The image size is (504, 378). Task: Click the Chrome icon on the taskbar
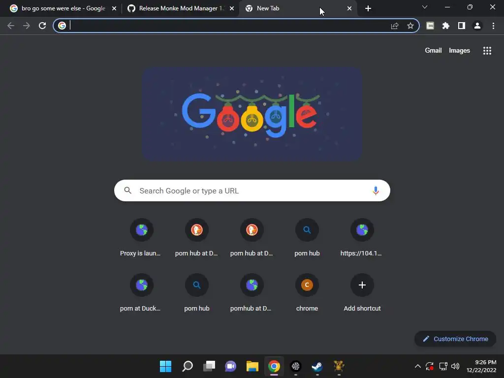point(274,366)
